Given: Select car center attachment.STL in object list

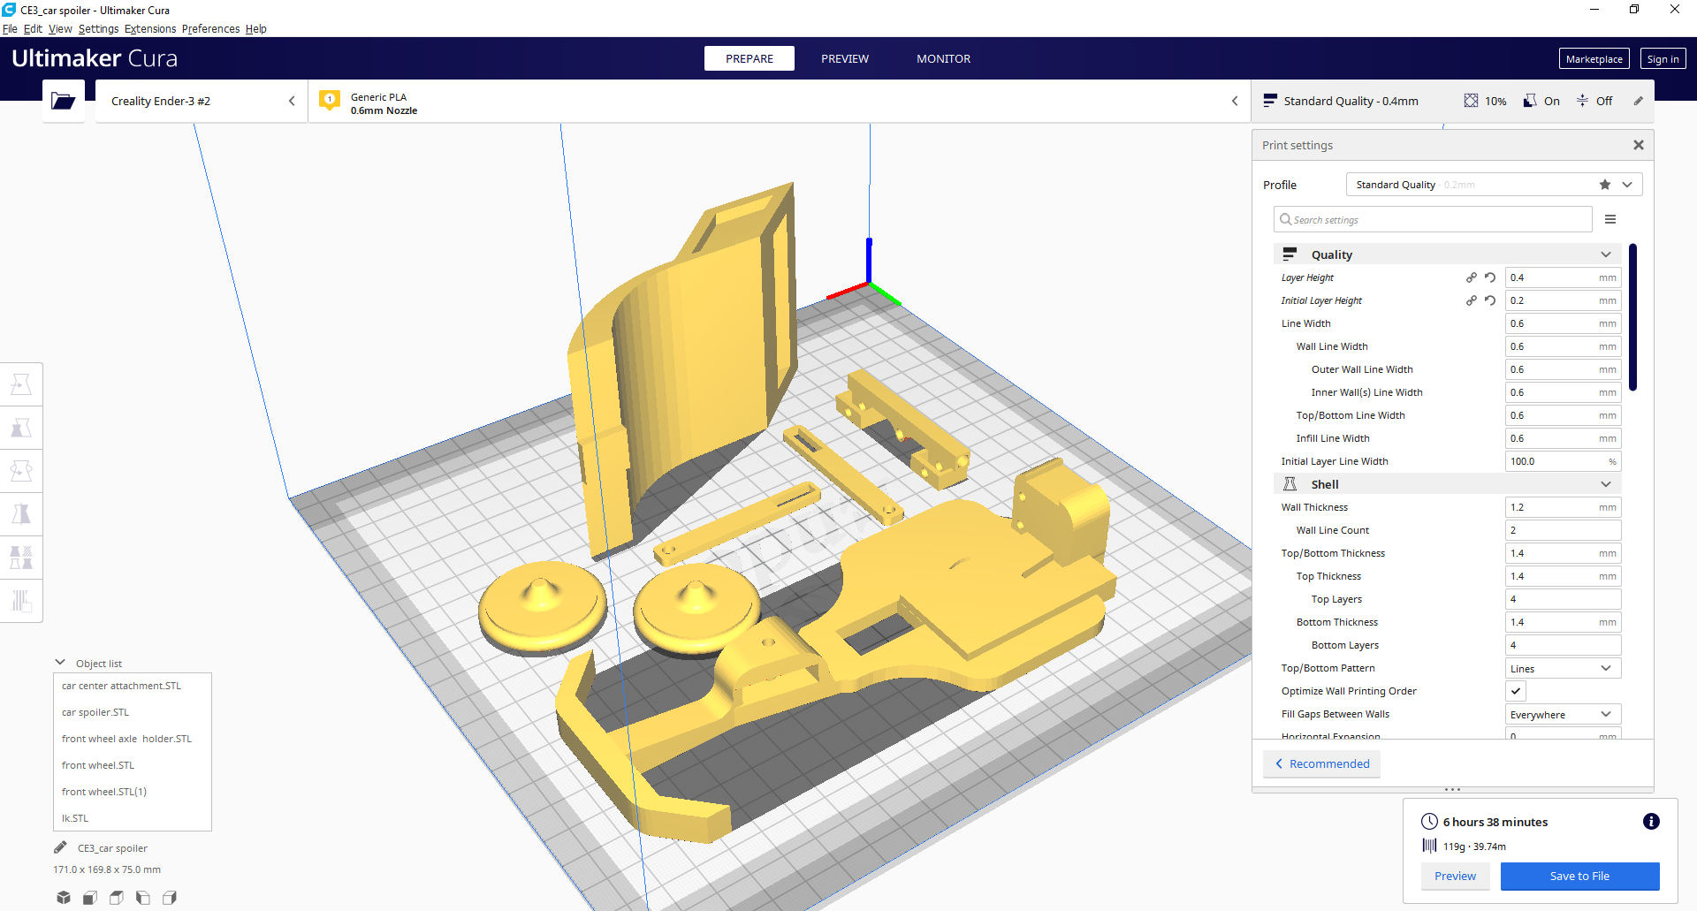Looking at the screenshot, I should click(x=133, y=686).
